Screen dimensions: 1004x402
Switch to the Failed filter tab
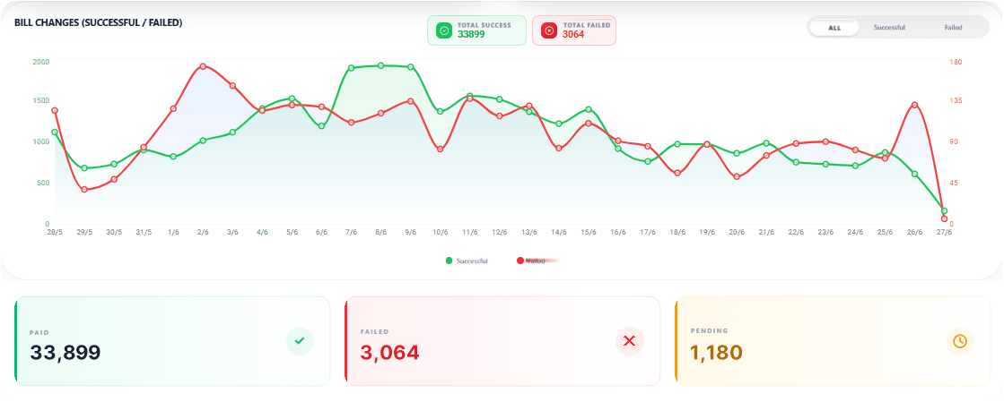pyautogui.click(x=953, y=28)
